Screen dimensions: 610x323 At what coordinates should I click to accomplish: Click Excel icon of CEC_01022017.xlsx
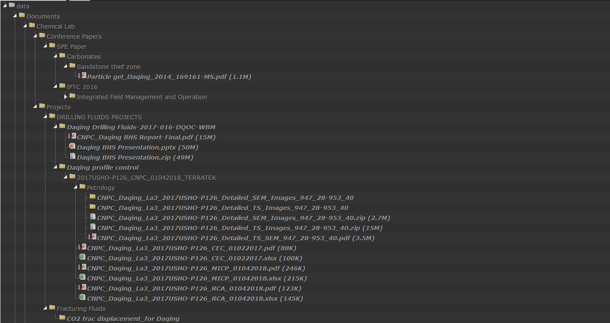click(x=82, y=257)
